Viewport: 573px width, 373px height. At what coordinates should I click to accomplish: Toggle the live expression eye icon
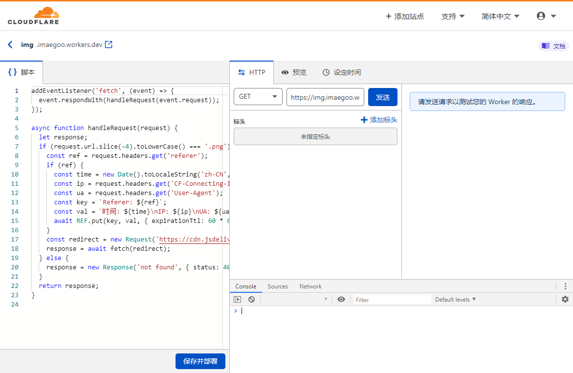[x=341, y=300]
